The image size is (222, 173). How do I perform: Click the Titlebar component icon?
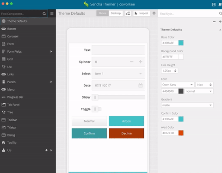pyautogui.click(x=4, y=128)
